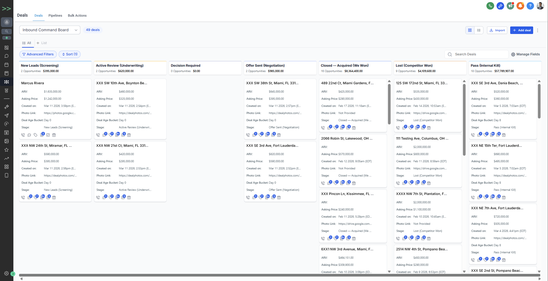Open Manage Fields with the gear icon
The height and width of the screenshot is (281, 548).
pyautogui.click(x=525, y=54)
